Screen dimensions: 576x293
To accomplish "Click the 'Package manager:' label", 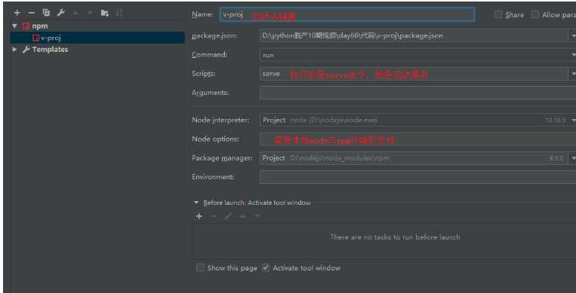I will click(222, 158).
